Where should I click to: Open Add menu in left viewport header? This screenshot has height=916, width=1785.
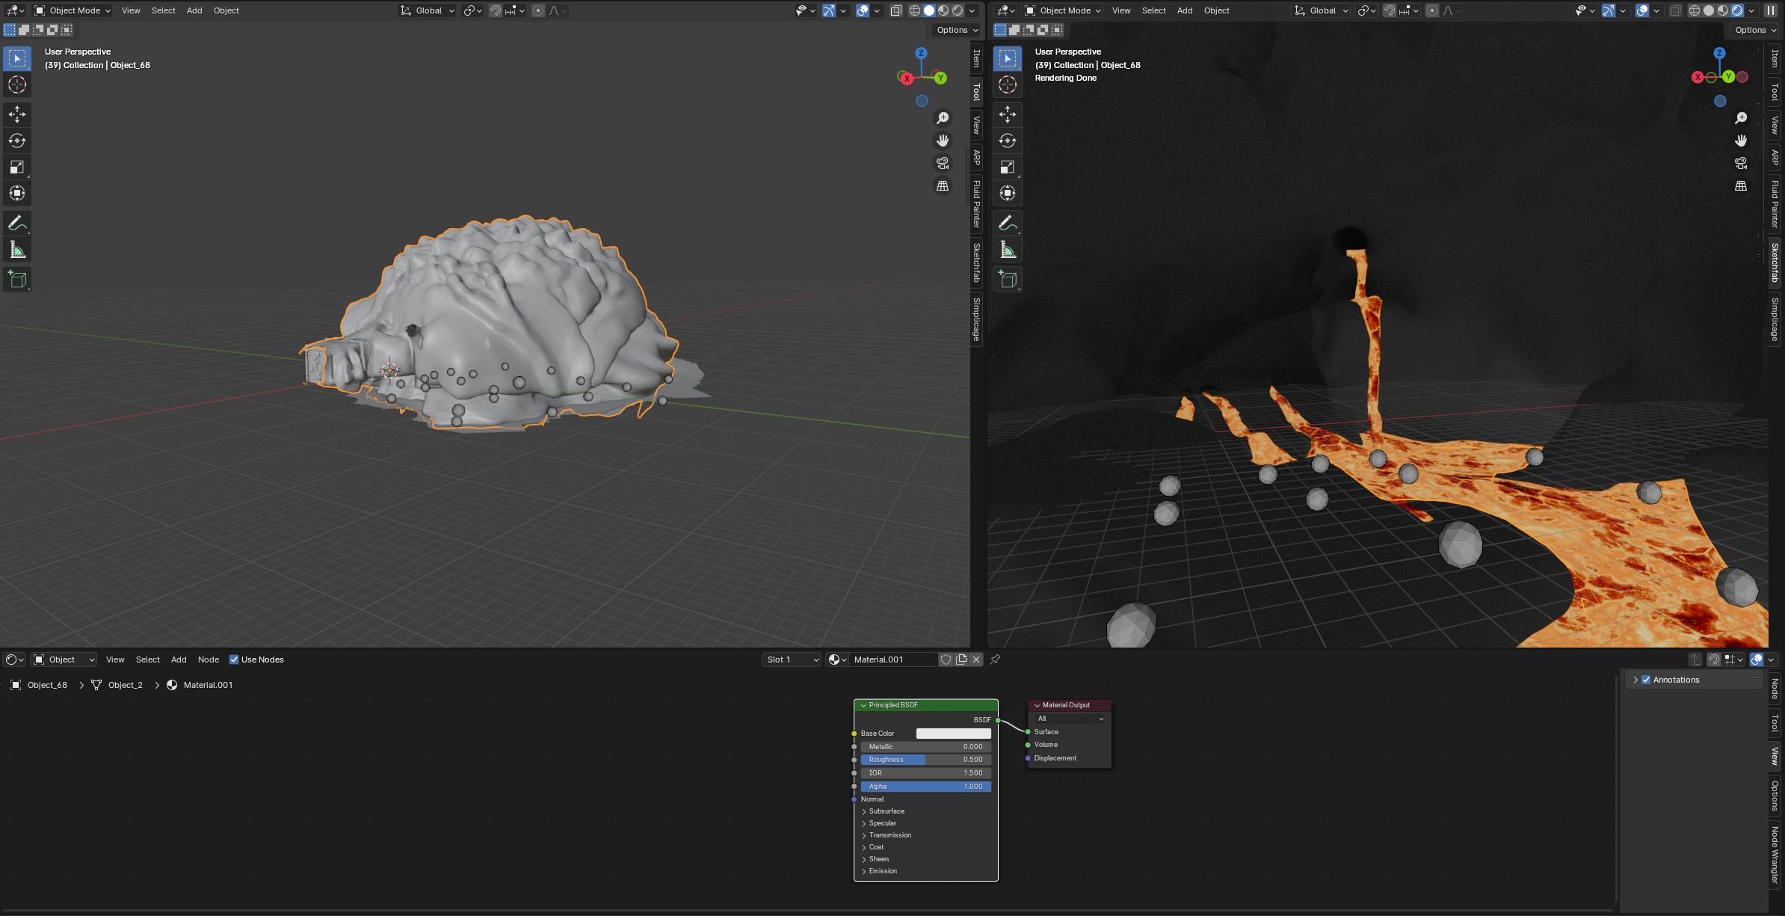(194, 10)
